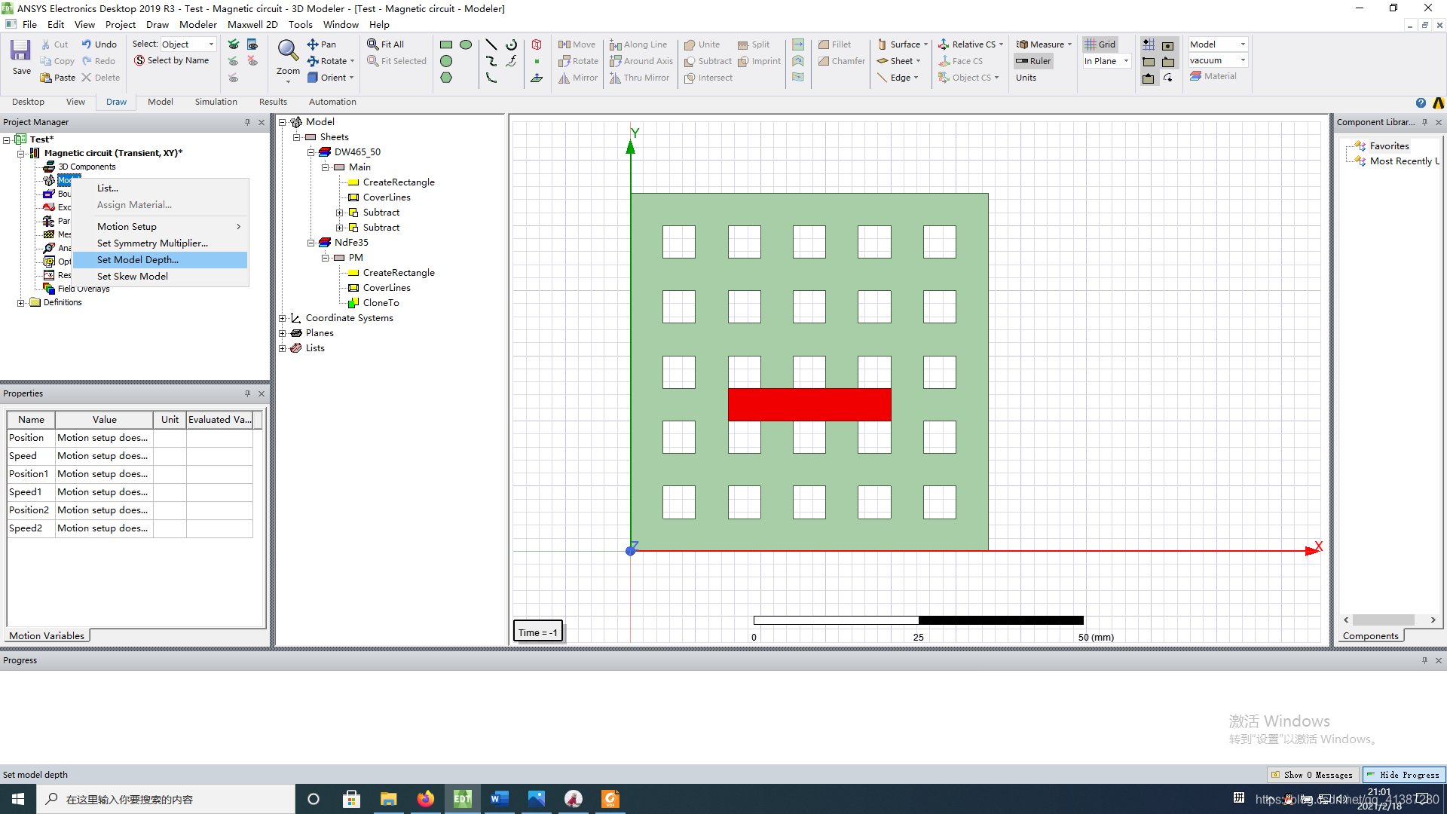Open the Select mode Object dropdown
Viewport: 1447px width, 814px height.
point(188,44)
